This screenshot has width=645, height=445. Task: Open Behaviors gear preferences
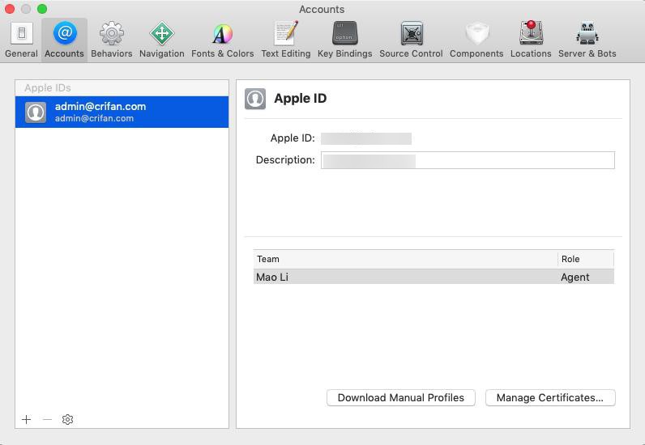point(112,40)
